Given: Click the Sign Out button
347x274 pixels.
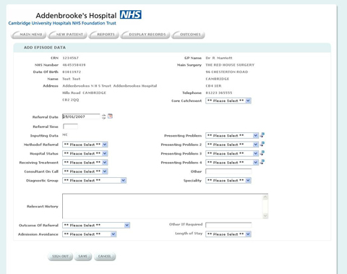Looking at the screenshot, I should pos(60,256).
